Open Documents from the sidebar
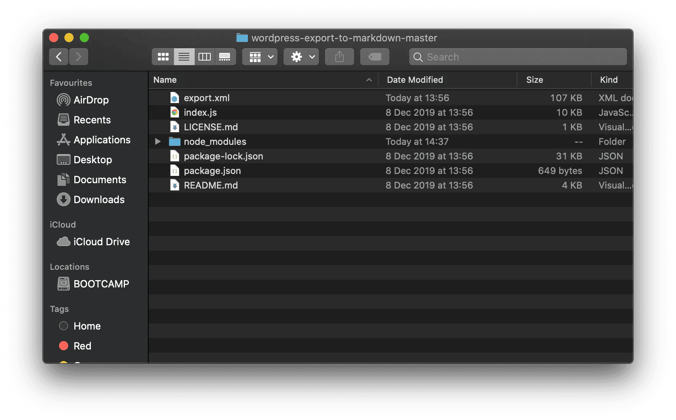The height and width of the screenshot is (420, 676). point(95,180)
